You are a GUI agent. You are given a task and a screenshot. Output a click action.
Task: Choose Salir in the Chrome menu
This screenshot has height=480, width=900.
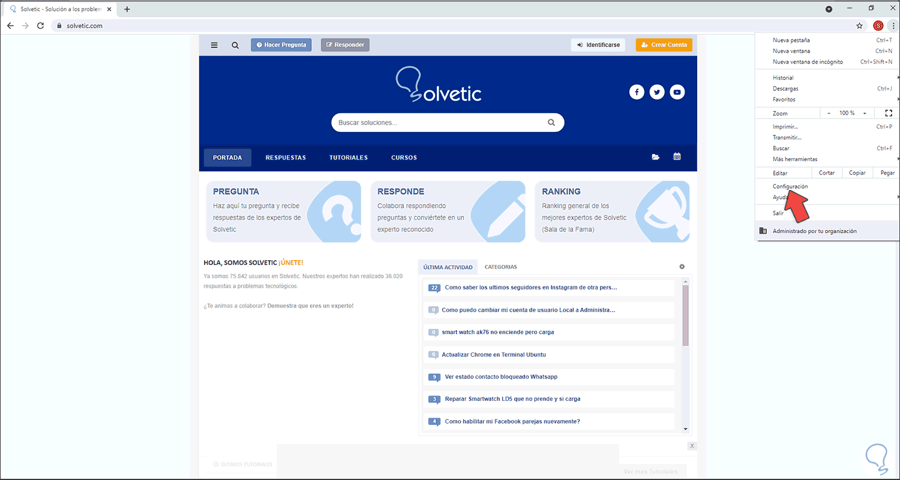[x=827, y=213]
